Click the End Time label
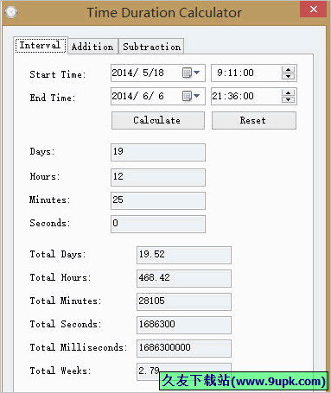This screenshot has height=393, width=331. (x=53, y=98)
